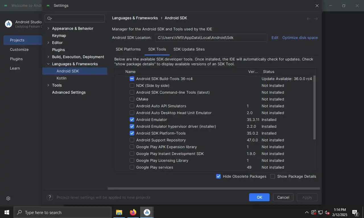Click the forward navigation arrow
The width and height of the screenshot is (364, 218).
[x=315, y=18]
